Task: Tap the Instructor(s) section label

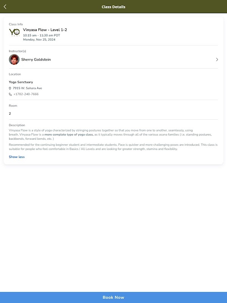Action: click(x=17, y=51)
